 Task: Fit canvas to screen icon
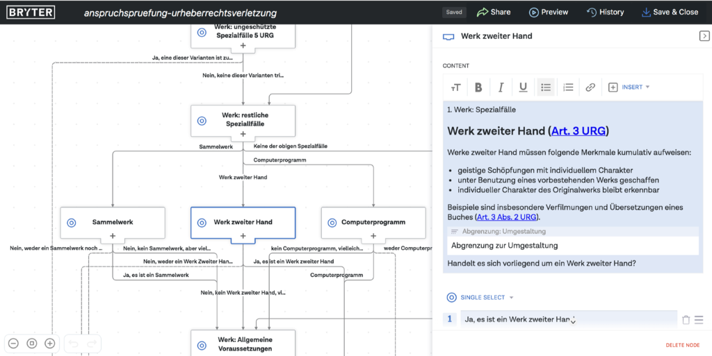(31, 343)
